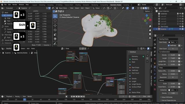Toggle exclude checkbox for Collection
This screenshot has width=185, height=104.
tap(178, 14)
